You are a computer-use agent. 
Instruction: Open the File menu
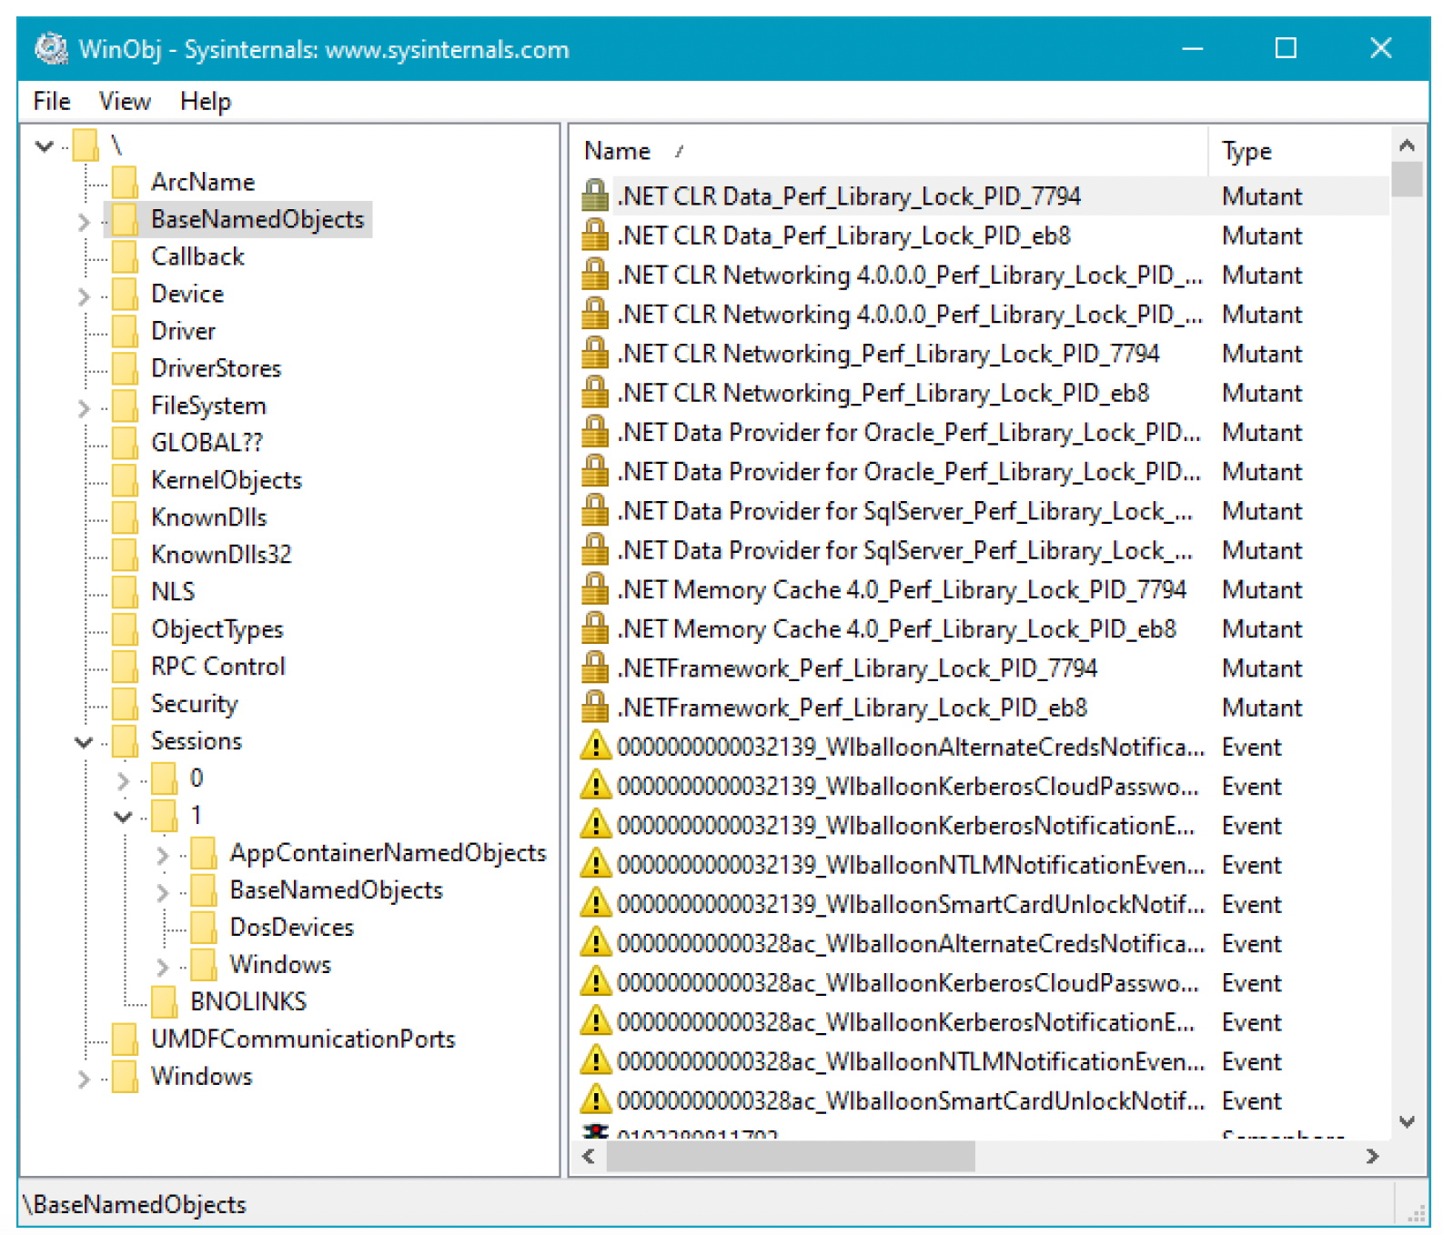(52, 101)
